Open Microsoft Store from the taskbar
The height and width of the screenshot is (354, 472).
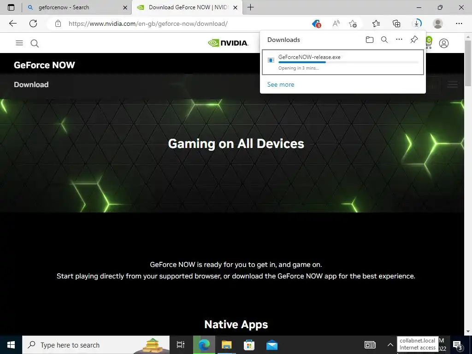coord(249,345)
